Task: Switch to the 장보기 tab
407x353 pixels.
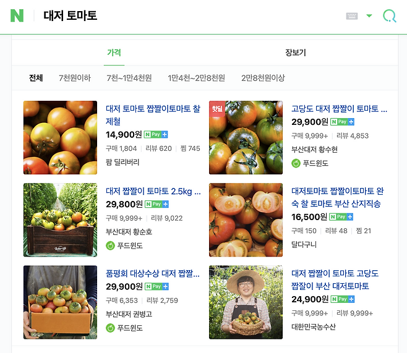Action: click(x=296, y=53)
